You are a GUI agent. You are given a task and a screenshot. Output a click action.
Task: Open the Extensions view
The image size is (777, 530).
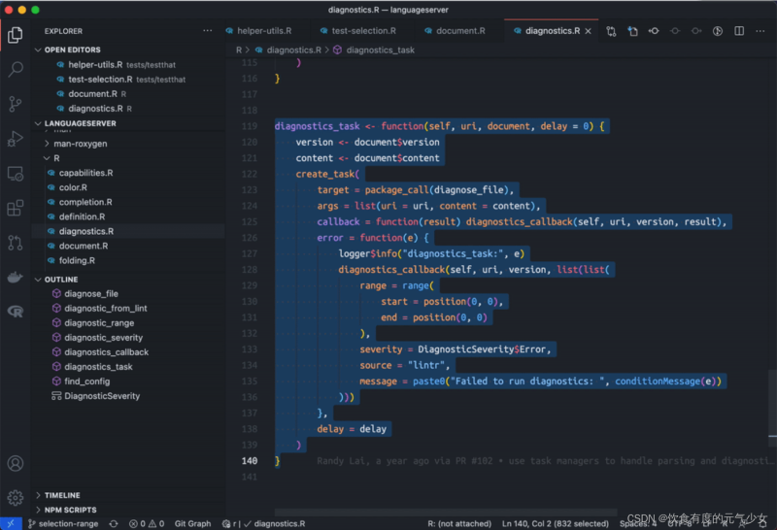(16, 208)
